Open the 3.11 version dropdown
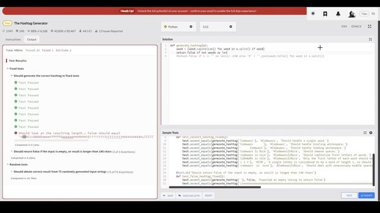The width and height of the screenshot is (380, 213). [217, 27]
